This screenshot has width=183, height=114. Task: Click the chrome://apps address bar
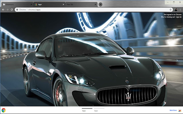tap(94, 10)
